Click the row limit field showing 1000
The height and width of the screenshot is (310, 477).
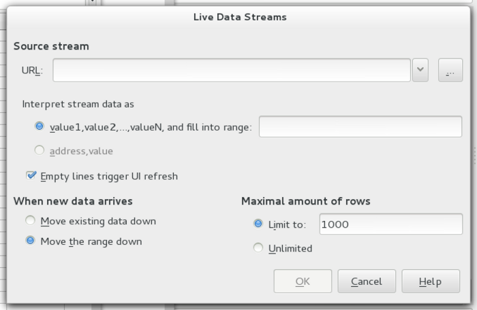coord(390,224)
